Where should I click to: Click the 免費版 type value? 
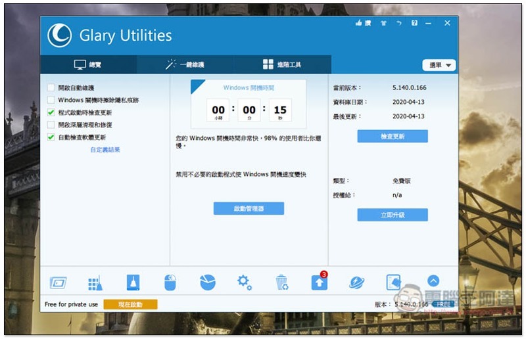click(402, 181)
